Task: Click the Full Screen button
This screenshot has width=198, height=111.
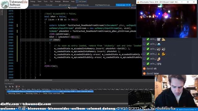Action: (81, 1)
